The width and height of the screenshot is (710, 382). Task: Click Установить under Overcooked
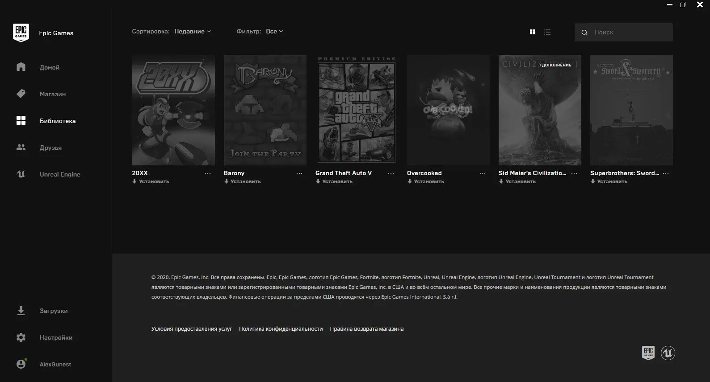[425, 181]
